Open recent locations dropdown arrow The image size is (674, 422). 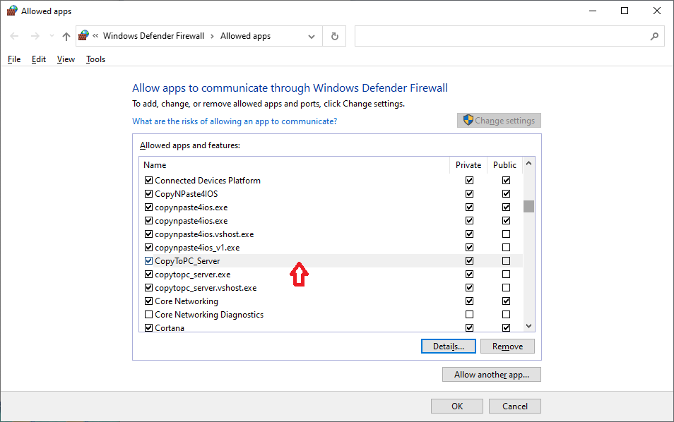click(x=52, y=36)
